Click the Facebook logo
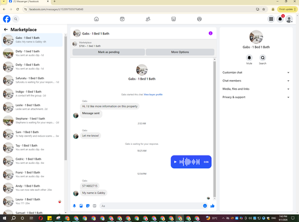 [7, 19]
